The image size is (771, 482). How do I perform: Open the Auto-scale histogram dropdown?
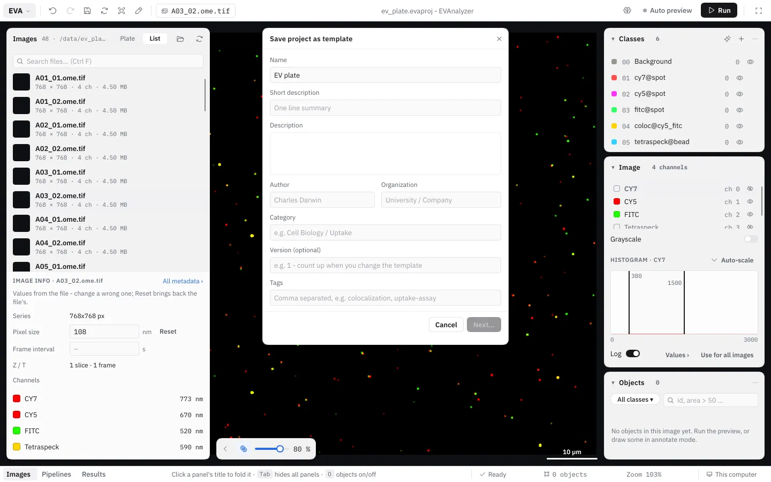pyautogui.click(x=732, y=260)
